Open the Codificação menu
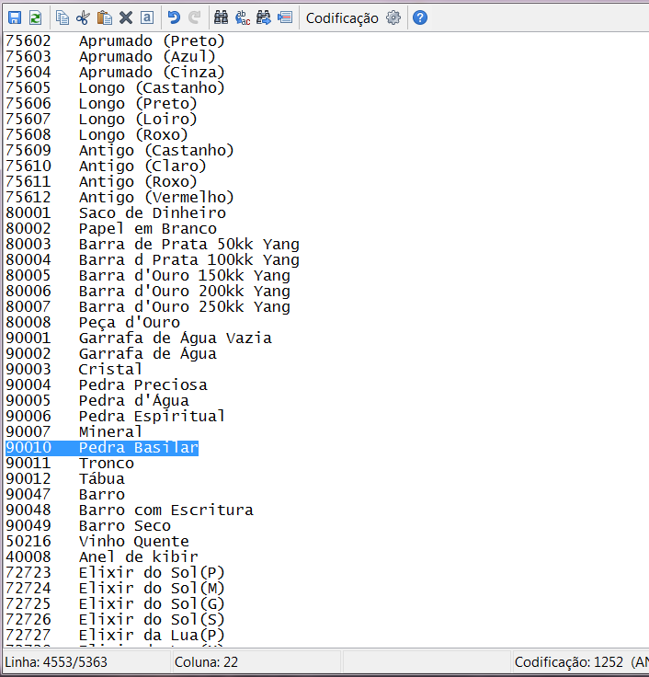The width and height of the screenshot is (649, 677). (342, 18)
